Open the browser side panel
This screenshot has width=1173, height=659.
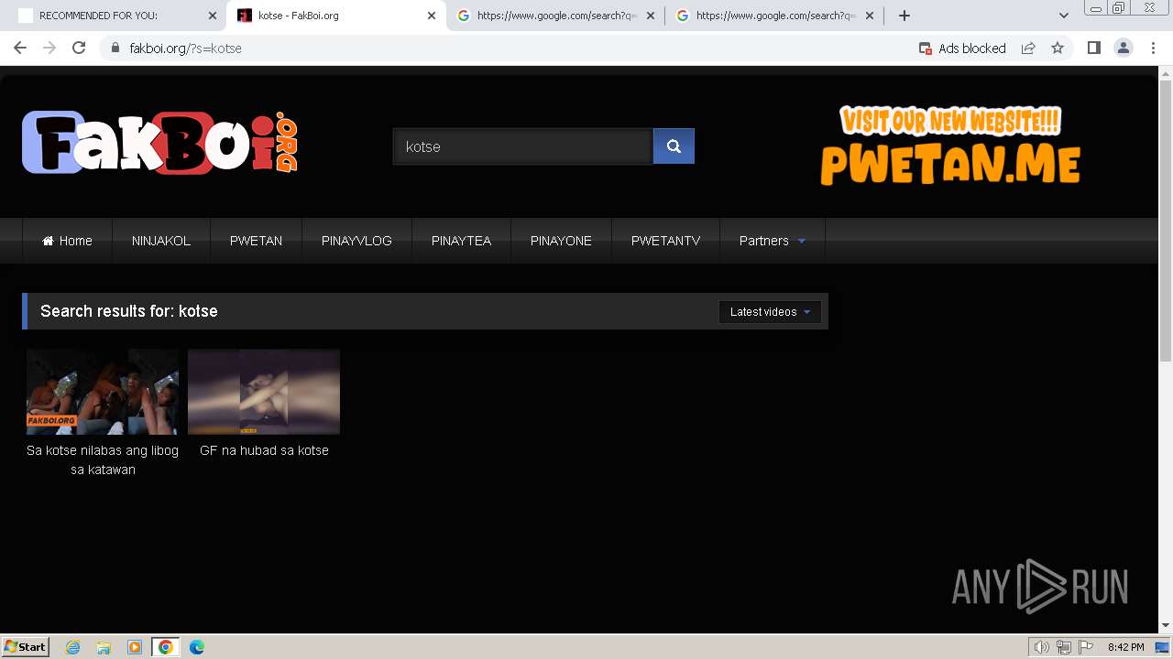point(1093,49)
